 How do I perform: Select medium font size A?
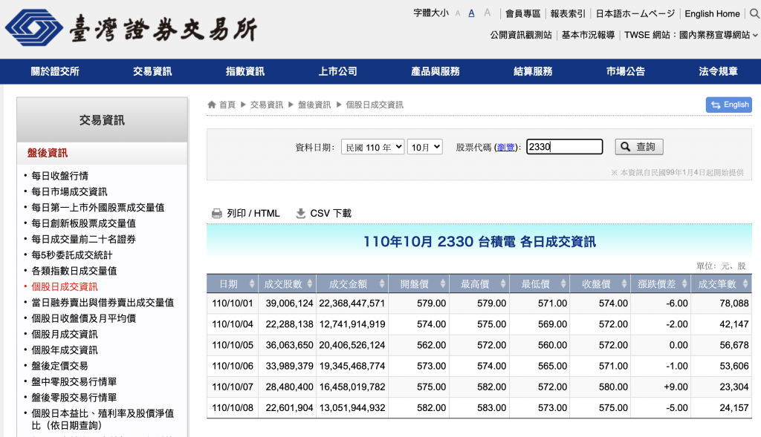point(471,13)
